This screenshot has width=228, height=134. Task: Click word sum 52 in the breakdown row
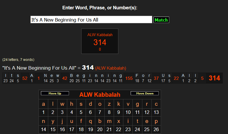(25, 78)
